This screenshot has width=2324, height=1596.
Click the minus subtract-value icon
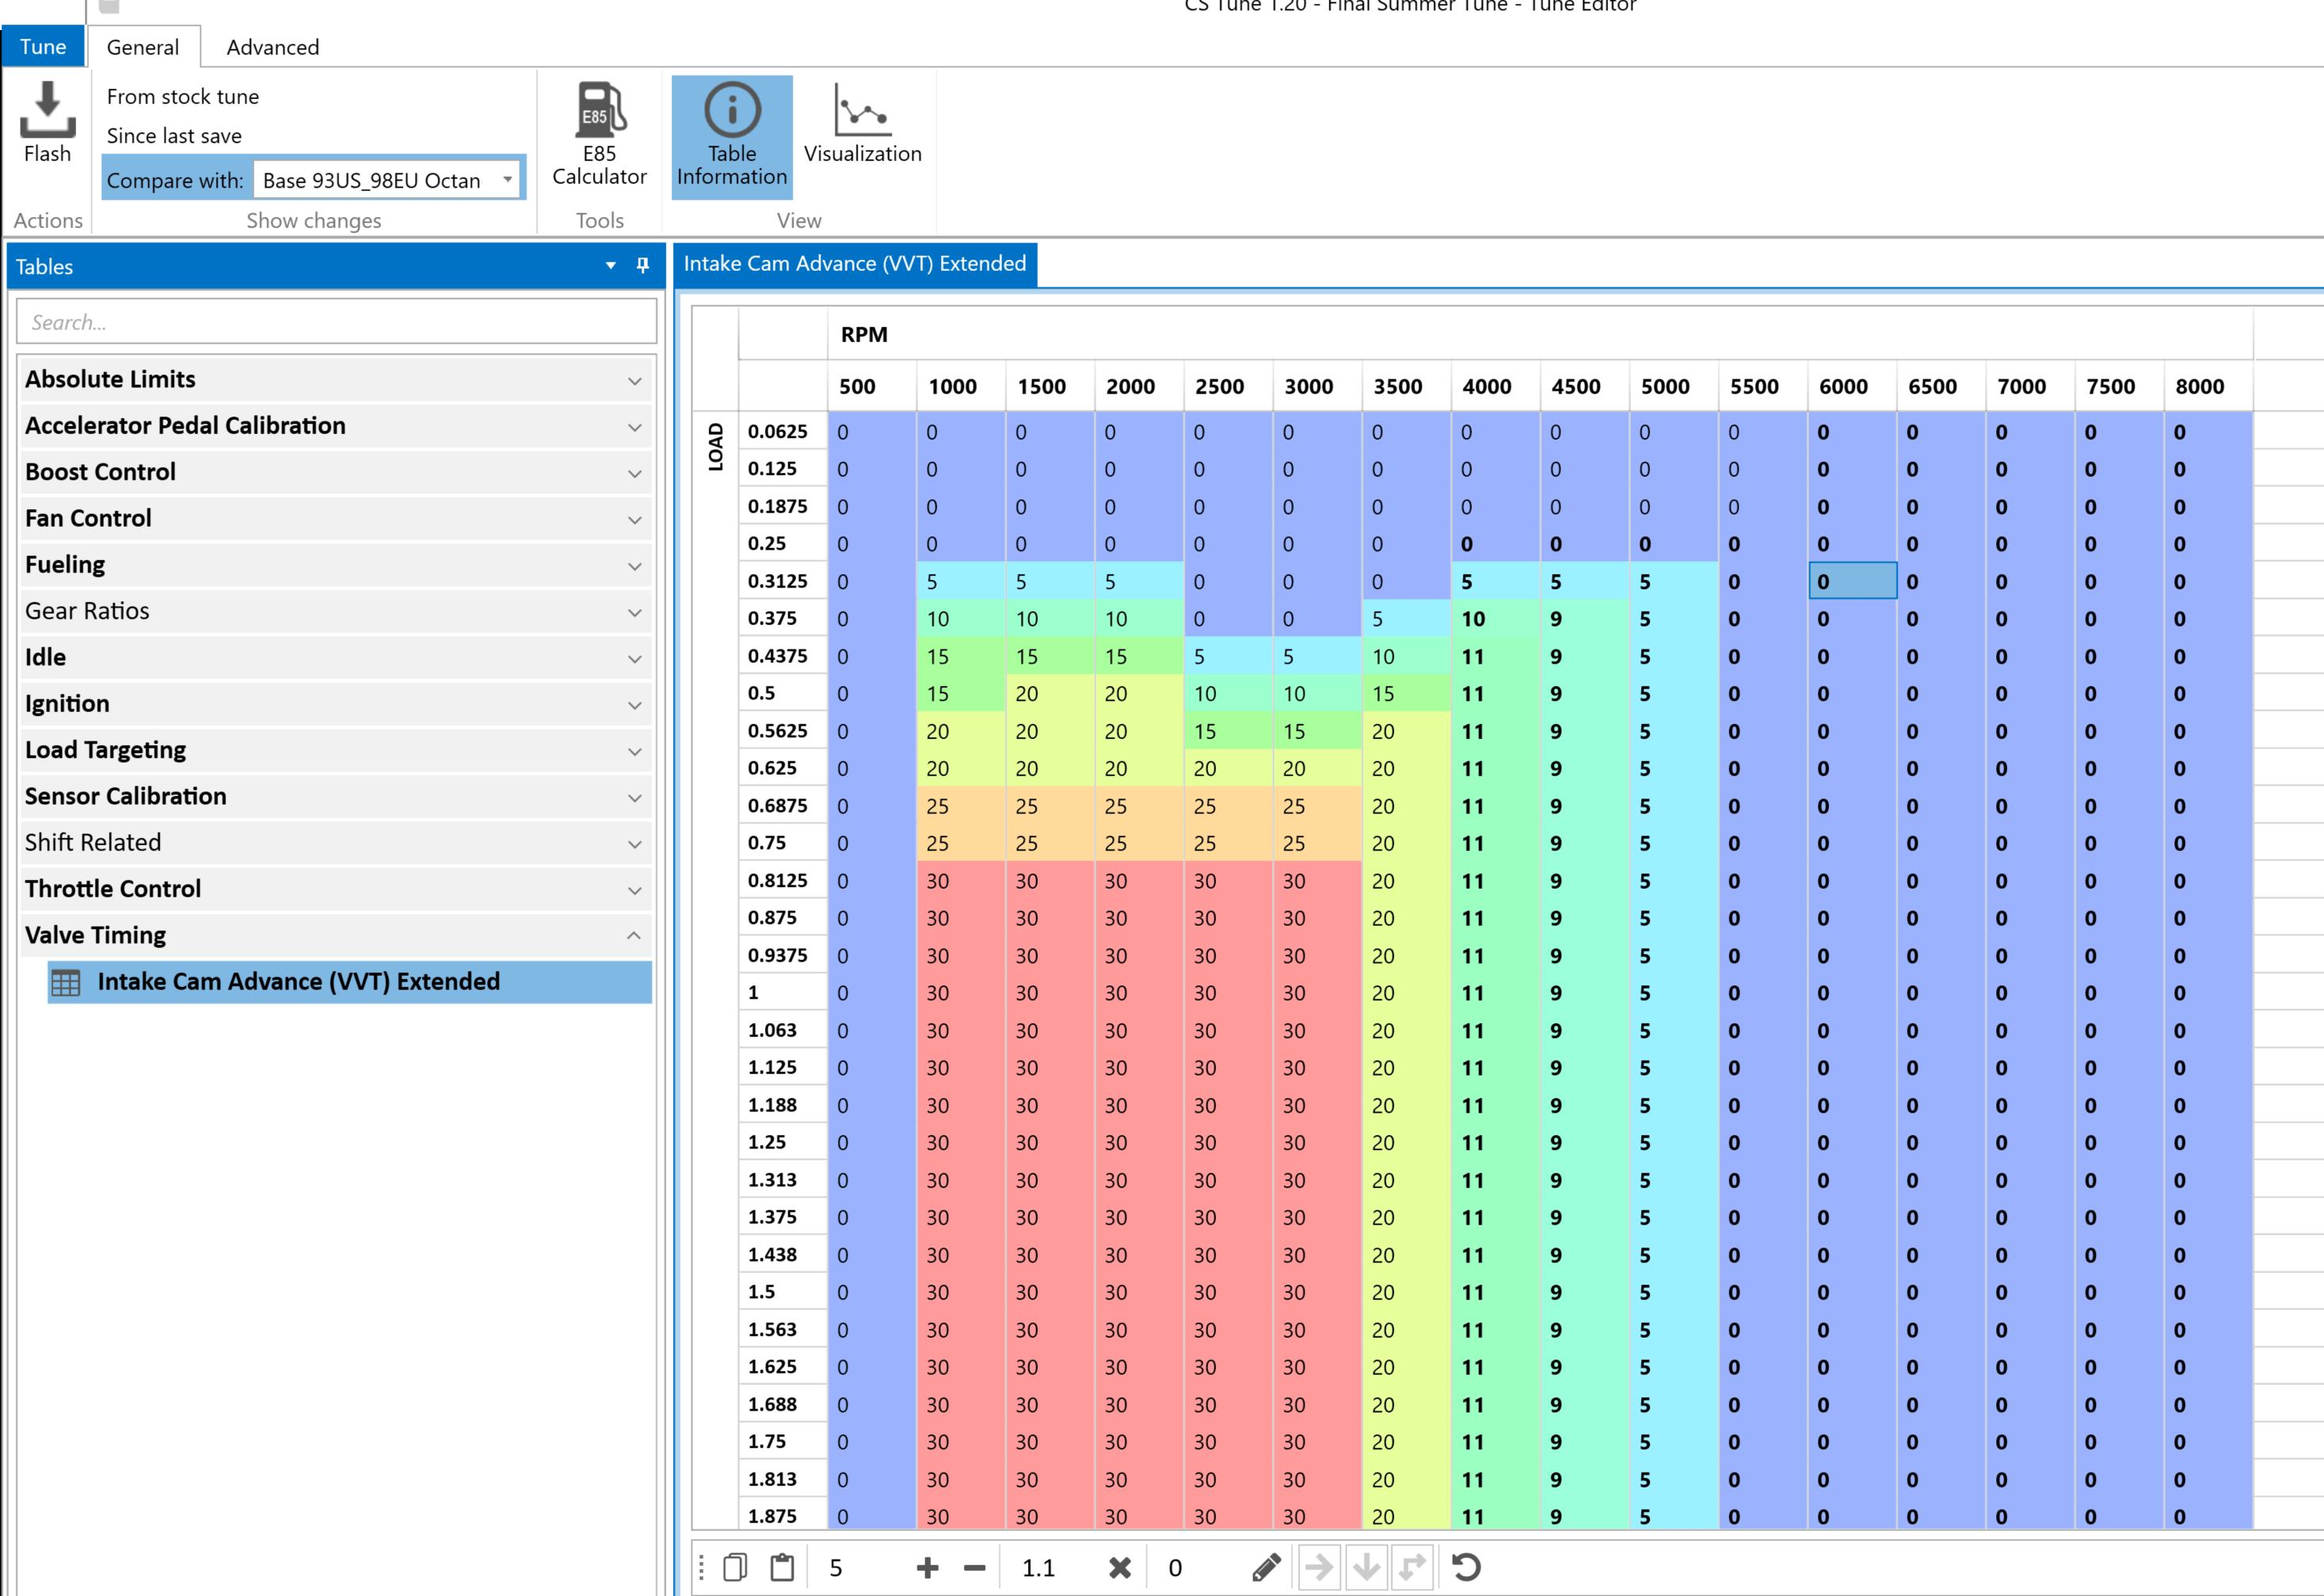pos(974,1567)
